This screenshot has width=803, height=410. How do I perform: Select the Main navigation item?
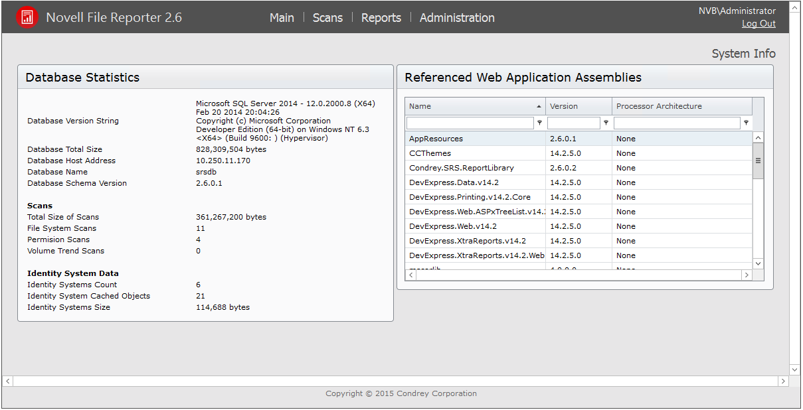pyautogui.click(x=282, y=18)
